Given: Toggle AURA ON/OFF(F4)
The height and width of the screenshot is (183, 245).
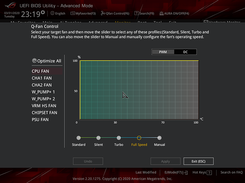Looking at the screenshot, I should 174,13.
